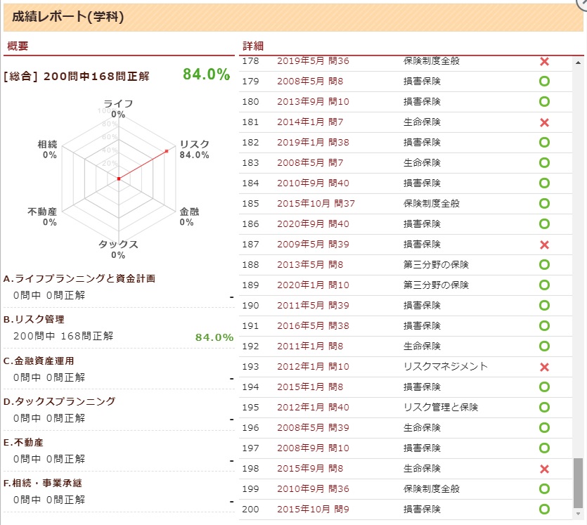Click the scroll down arrow in details list
587x525 pixels.
pyautogui.click(x=578, y=514)
